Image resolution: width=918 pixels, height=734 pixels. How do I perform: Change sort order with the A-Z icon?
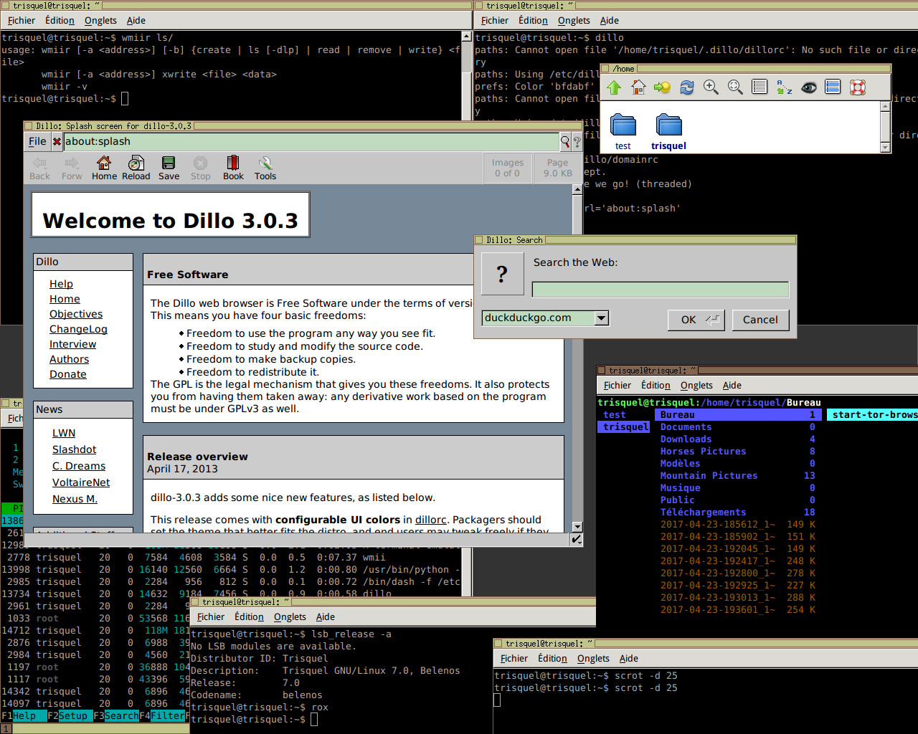785,87
